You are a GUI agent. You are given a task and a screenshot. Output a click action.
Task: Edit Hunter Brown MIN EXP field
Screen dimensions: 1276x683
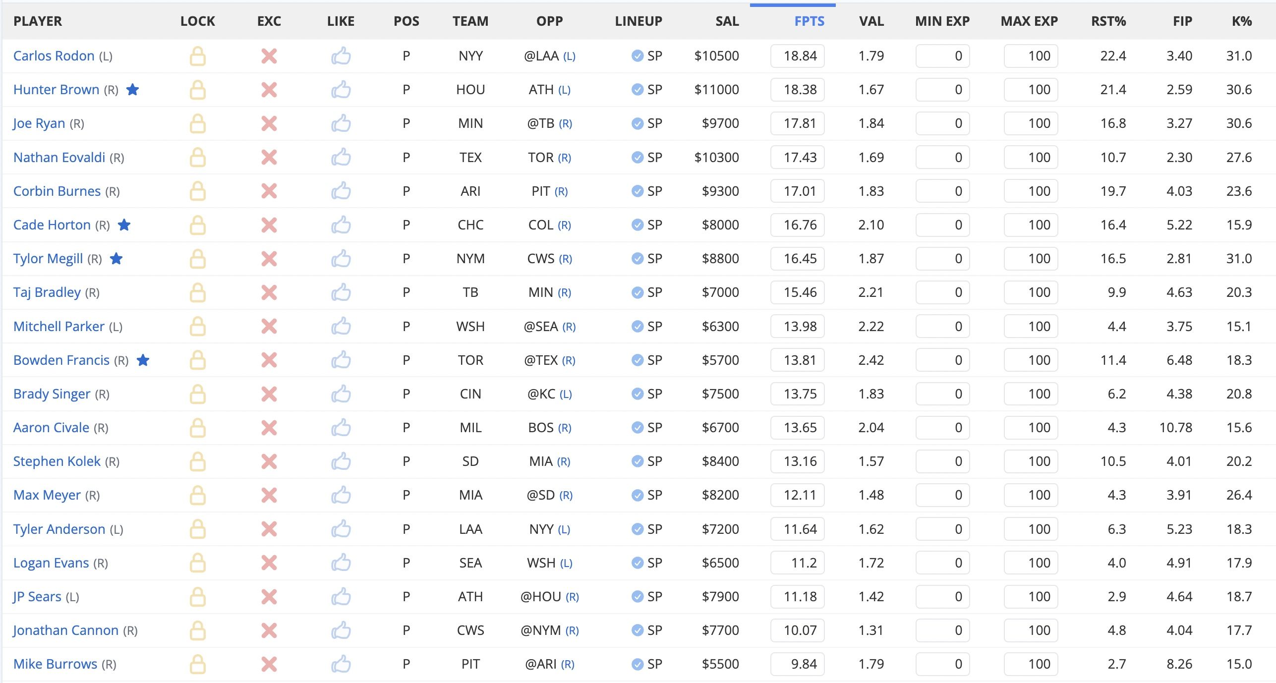(x=942, y=90)
